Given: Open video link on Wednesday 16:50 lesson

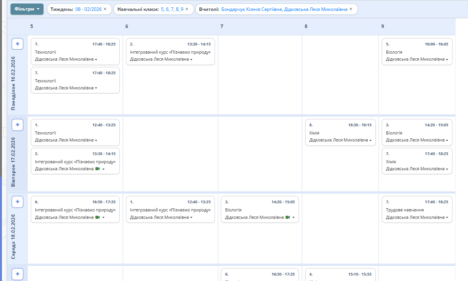Looking at the screenshot, I should [98, 218].
